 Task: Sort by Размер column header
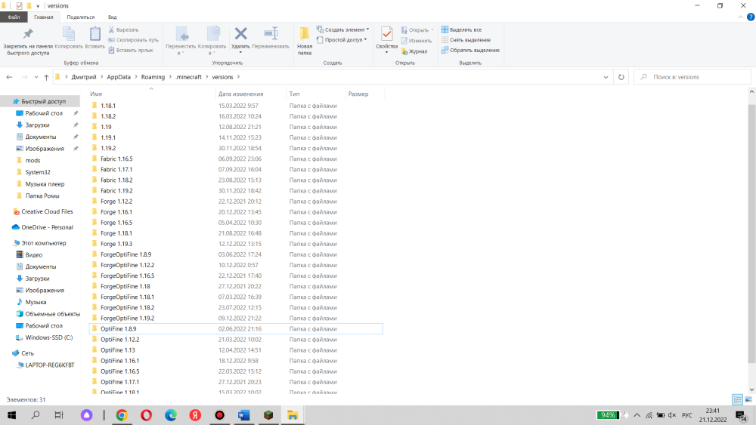tap(358, 94)
